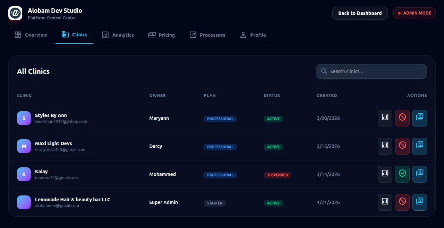The width and height of the screenshot is (444, 228).
Task: Open analytics for Maxi Light Devs
Action: coord(385,146)
